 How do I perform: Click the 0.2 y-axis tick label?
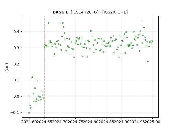[16, 64]
